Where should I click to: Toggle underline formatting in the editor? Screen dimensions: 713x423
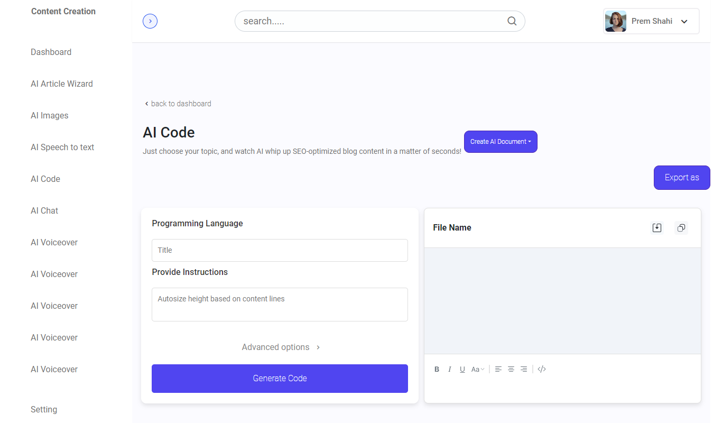462,370
